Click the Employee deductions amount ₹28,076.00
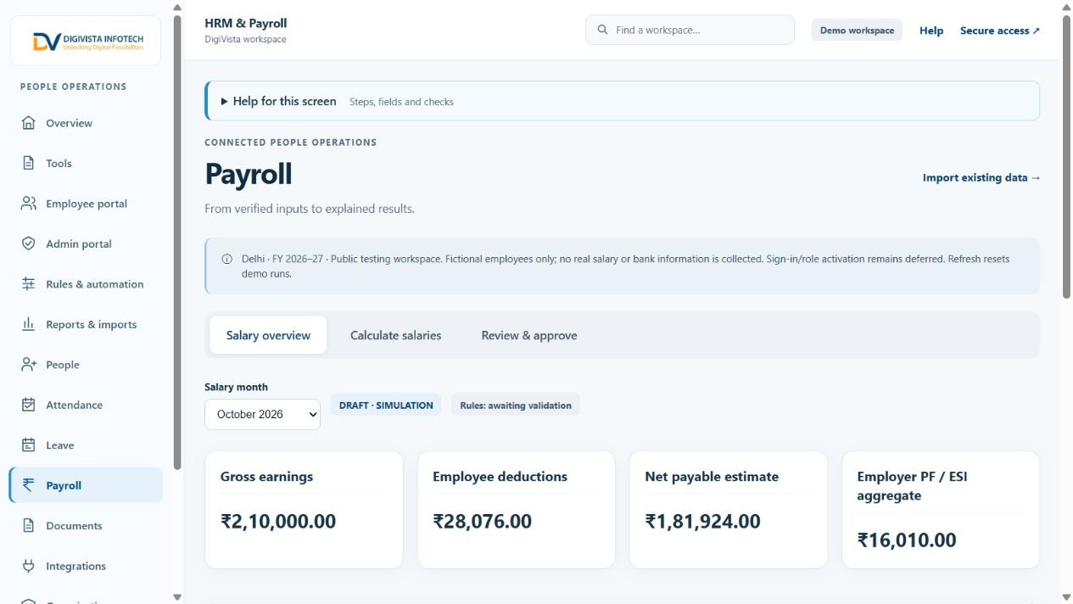Screen dimensions: 1073x604 point(482,521)
